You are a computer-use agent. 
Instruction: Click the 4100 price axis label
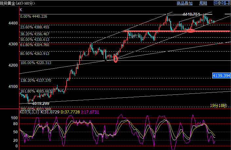click(13, 87)
